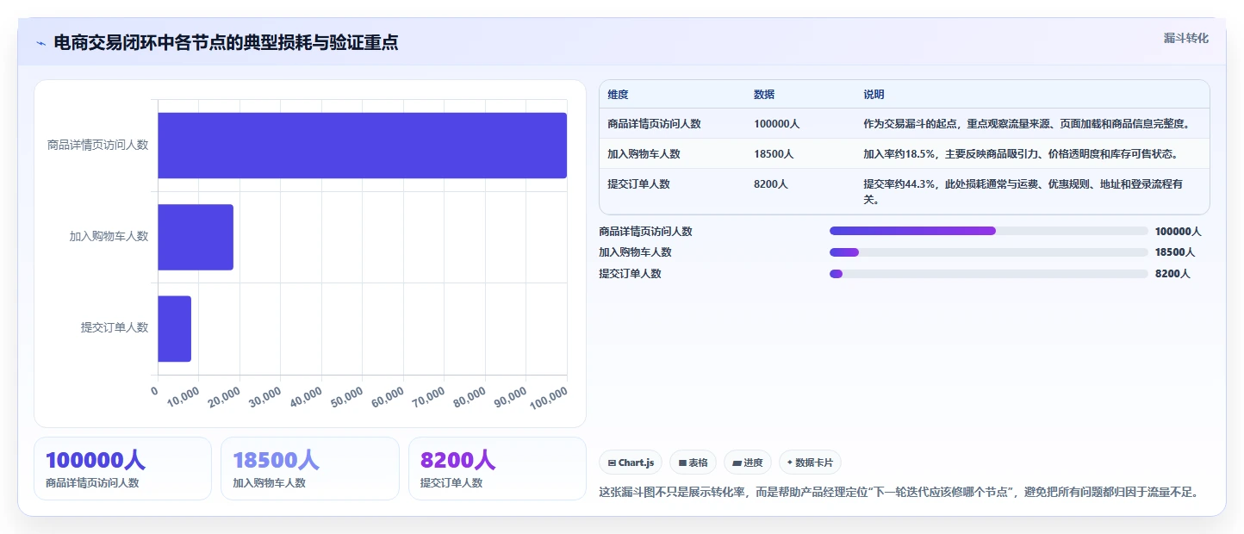This screenshot has height=534, width=1244.
Task: Open the 100000人 data card
Action: coord(122,469)
